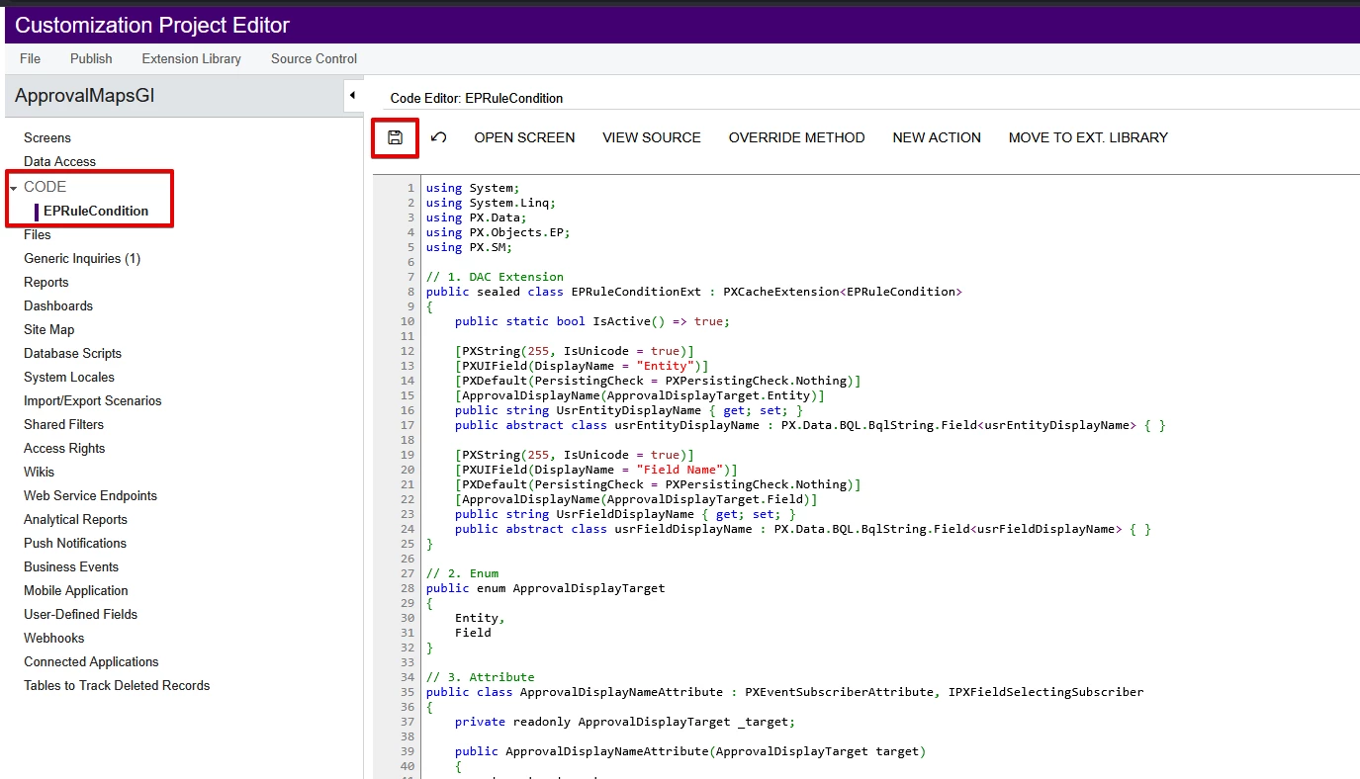Image resolution: width=1360 pixels, height=779 pixels.
Task: Click 'private readonly ApprovalDisplayTarget _target' line
Action: pyautogui.click(x=625, y=722)
